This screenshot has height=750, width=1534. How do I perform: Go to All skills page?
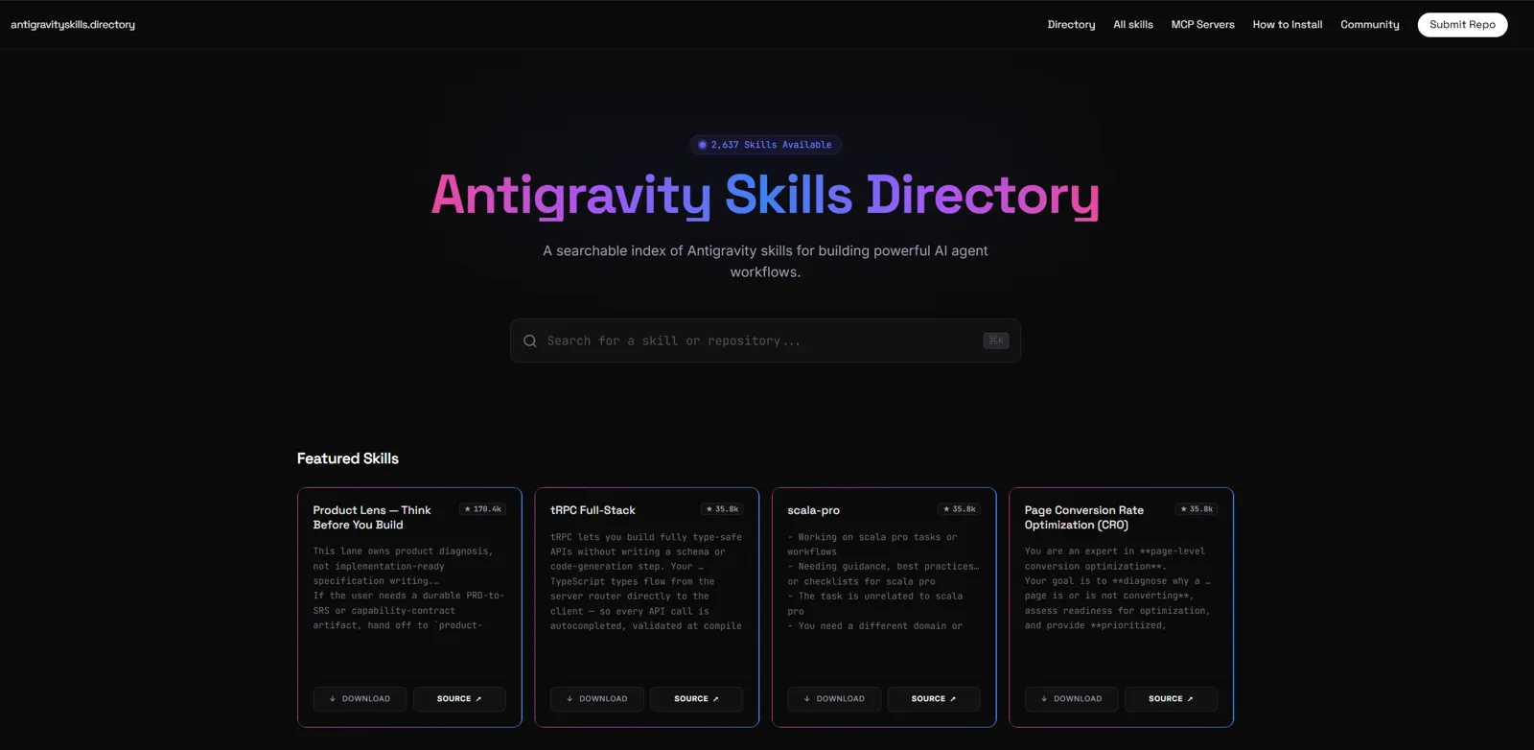click(x=1133, y=25)
